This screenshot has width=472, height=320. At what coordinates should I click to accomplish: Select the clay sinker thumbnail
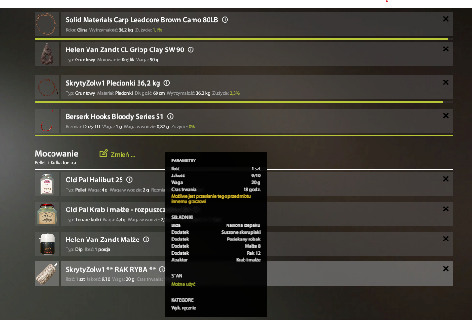[x=47, y=54]
